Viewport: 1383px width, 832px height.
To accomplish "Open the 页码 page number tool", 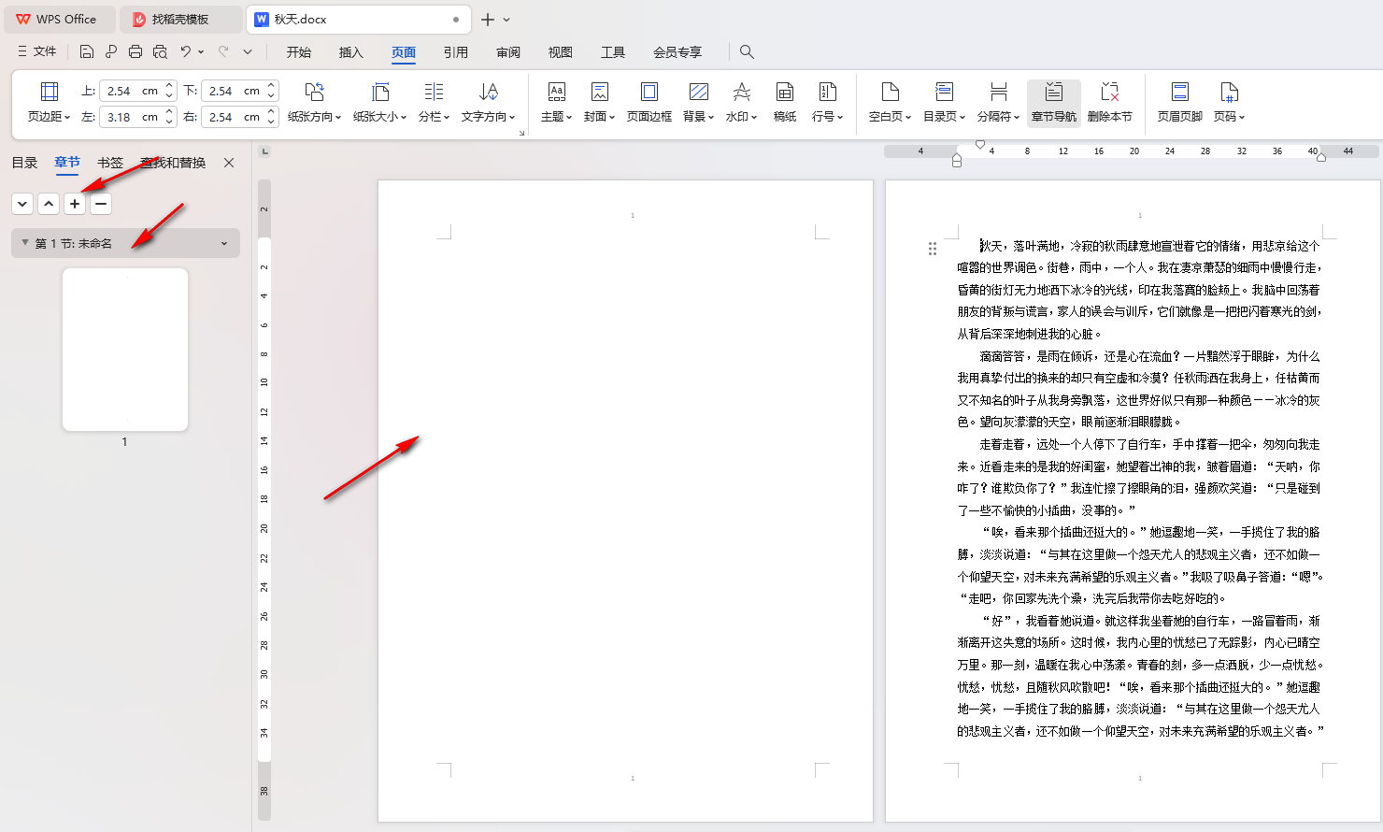I will click(x=1229, y=102).
